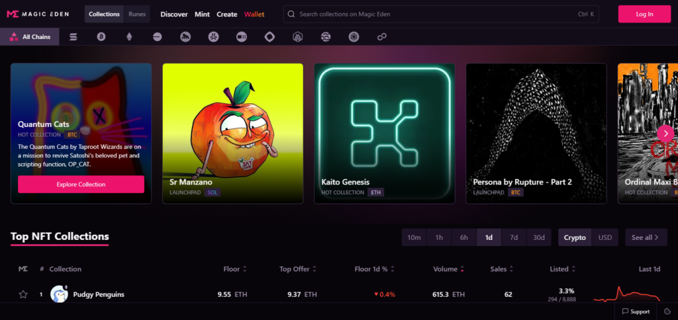Click the ME column header icon
Image resolution: width=678 pixels, height=320 pixels.
tap(23, 269)
